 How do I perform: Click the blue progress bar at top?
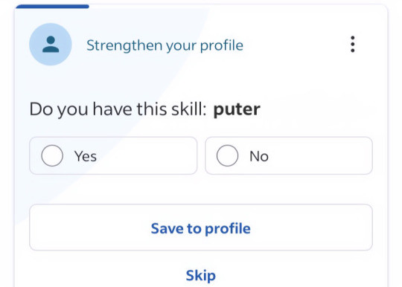52,7
